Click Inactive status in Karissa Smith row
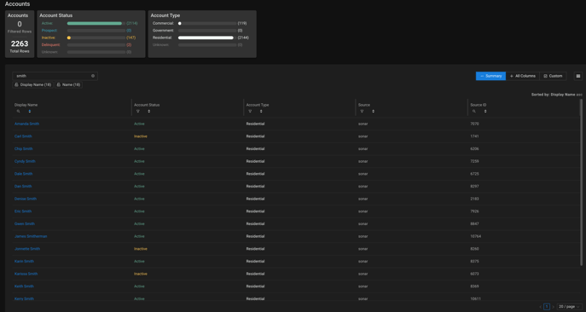 [x=141, y=274]
